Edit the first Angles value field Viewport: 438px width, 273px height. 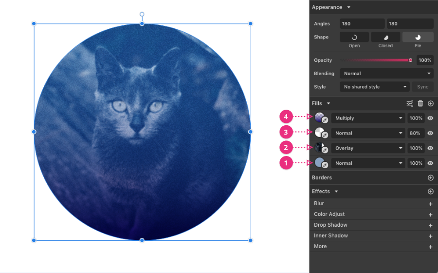362,24
